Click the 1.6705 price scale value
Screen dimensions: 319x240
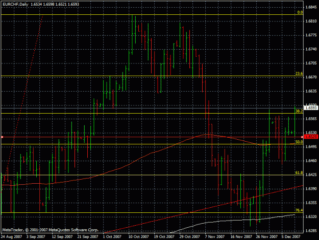[311, 63]
